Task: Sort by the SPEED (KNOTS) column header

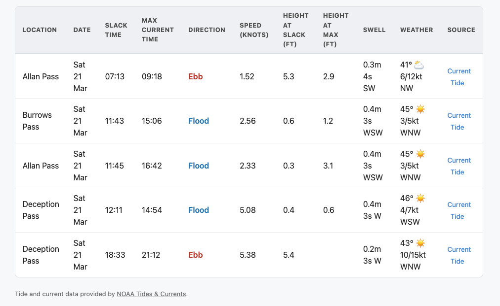Action: [x=254, y=30]
